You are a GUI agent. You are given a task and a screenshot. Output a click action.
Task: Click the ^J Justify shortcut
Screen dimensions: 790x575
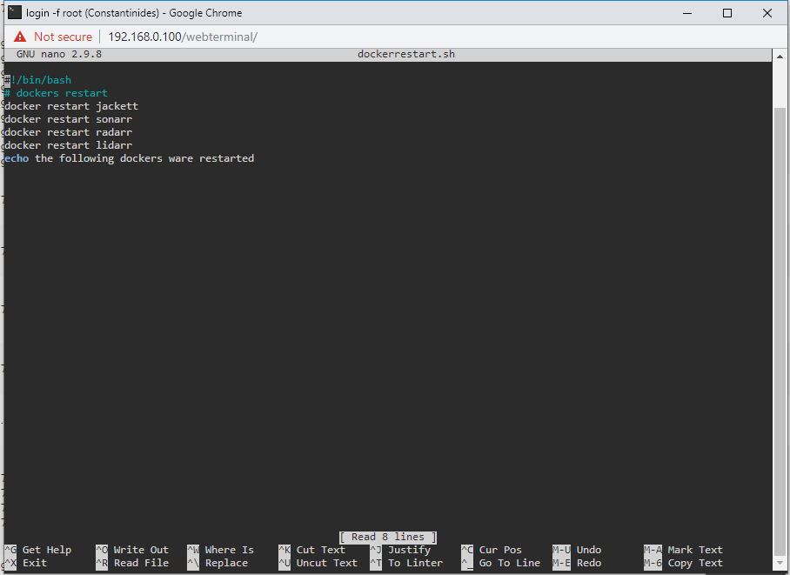coord(400,550)
